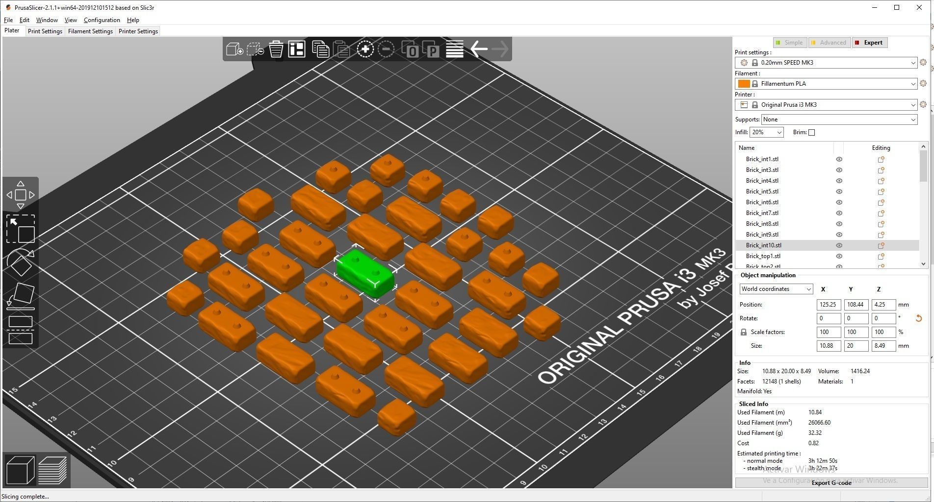Toggle scale factors lock icon
Image resolution: width=934 pixels, height=502 pixels.
[744, 332]
